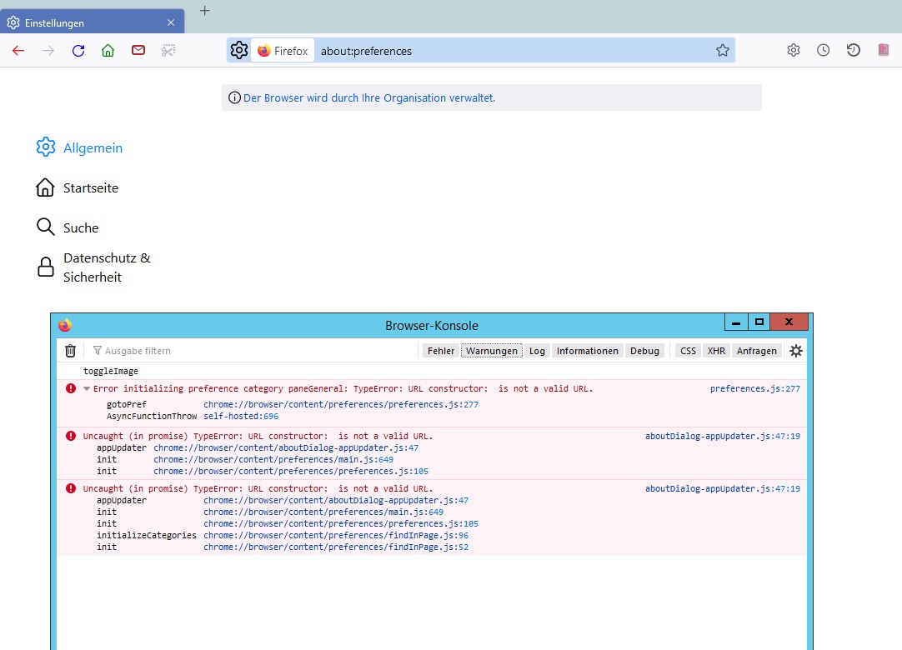Enable the CSS filter in console
This screenshot has height=650, width=902.
tap(688, 351)
